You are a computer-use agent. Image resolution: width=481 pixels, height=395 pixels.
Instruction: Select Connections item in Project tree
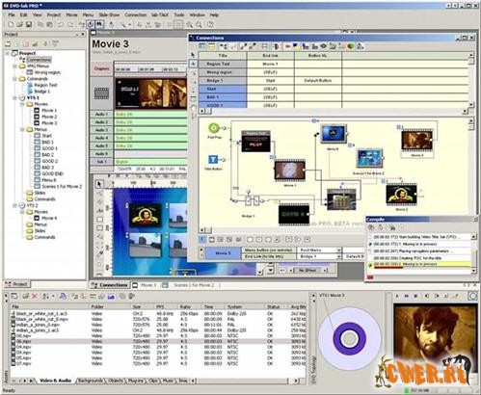click(39, 60)
